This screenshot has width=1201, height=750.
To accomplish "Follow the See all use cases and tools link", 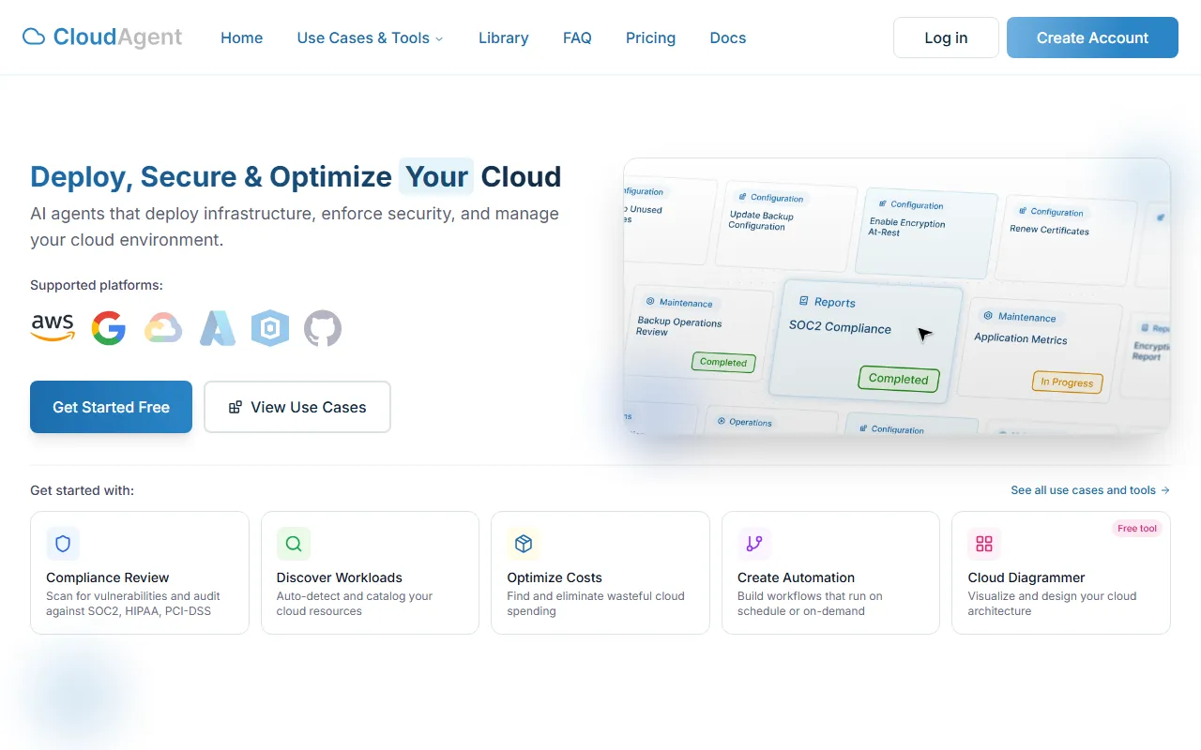I will [1089, 490].
